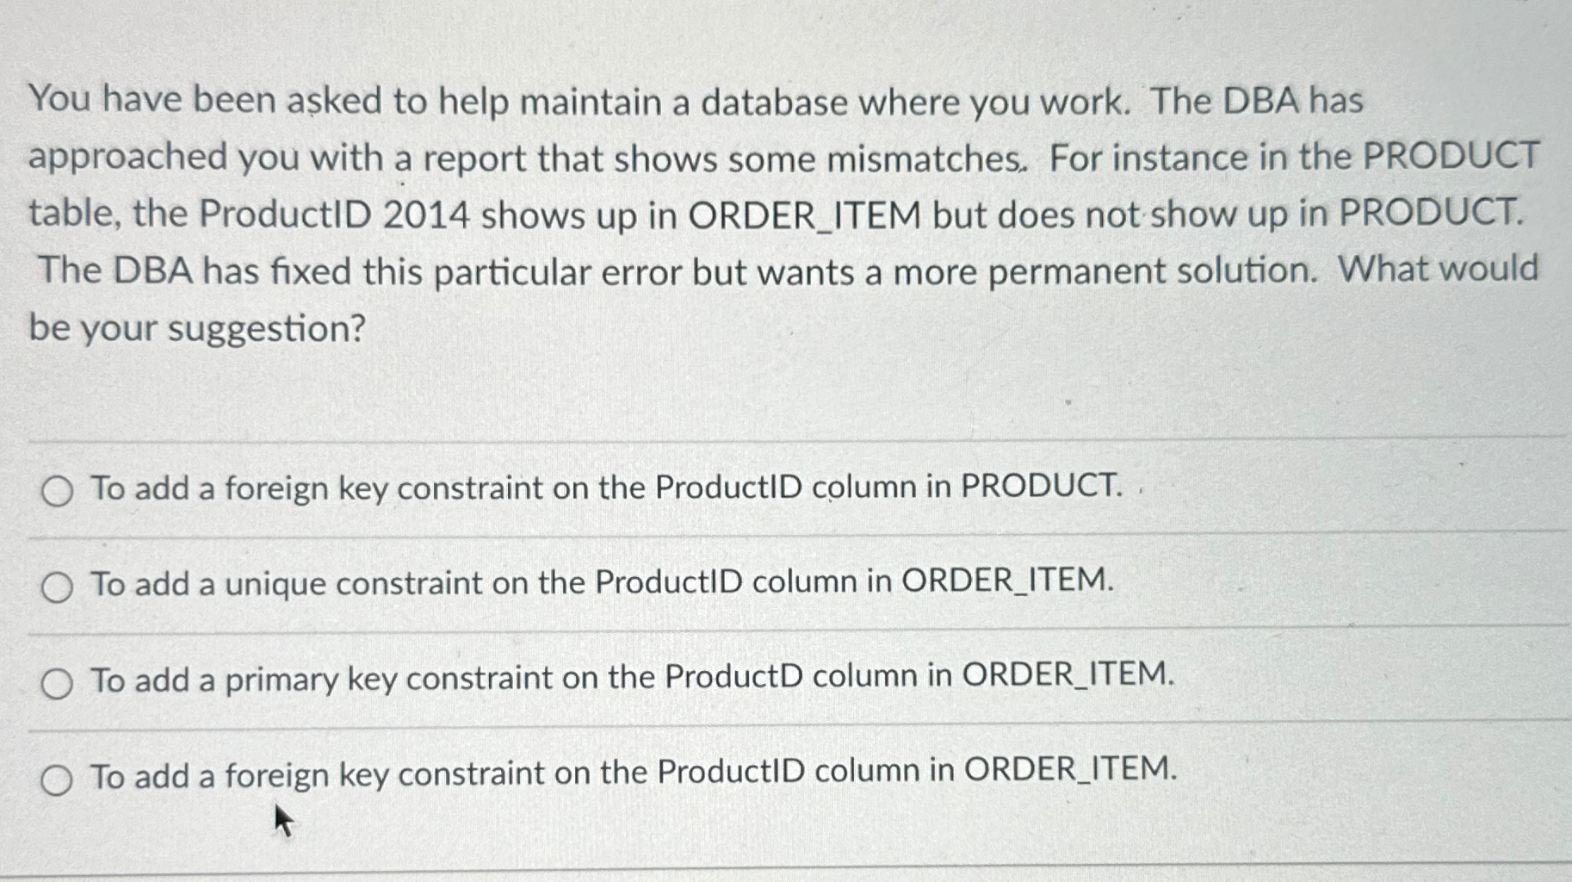Click the answer text mentioning unique constraint

click(x=603, y=585)
